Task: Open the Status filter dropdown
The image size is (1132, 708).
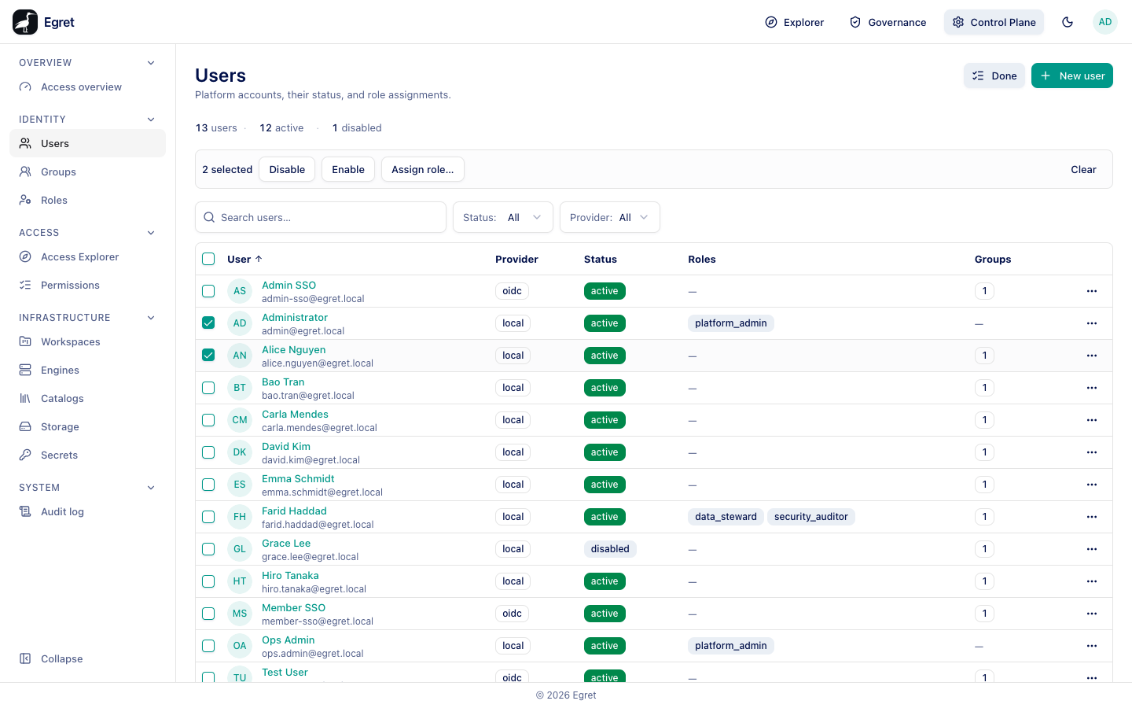Action: (503, 217)
